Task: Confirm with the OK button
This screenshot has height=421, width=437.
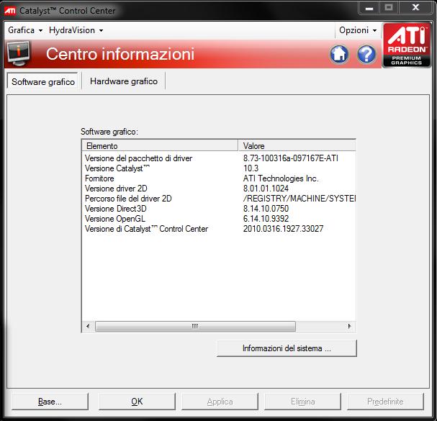Action: pyautogui.click(x=137, y=402)
